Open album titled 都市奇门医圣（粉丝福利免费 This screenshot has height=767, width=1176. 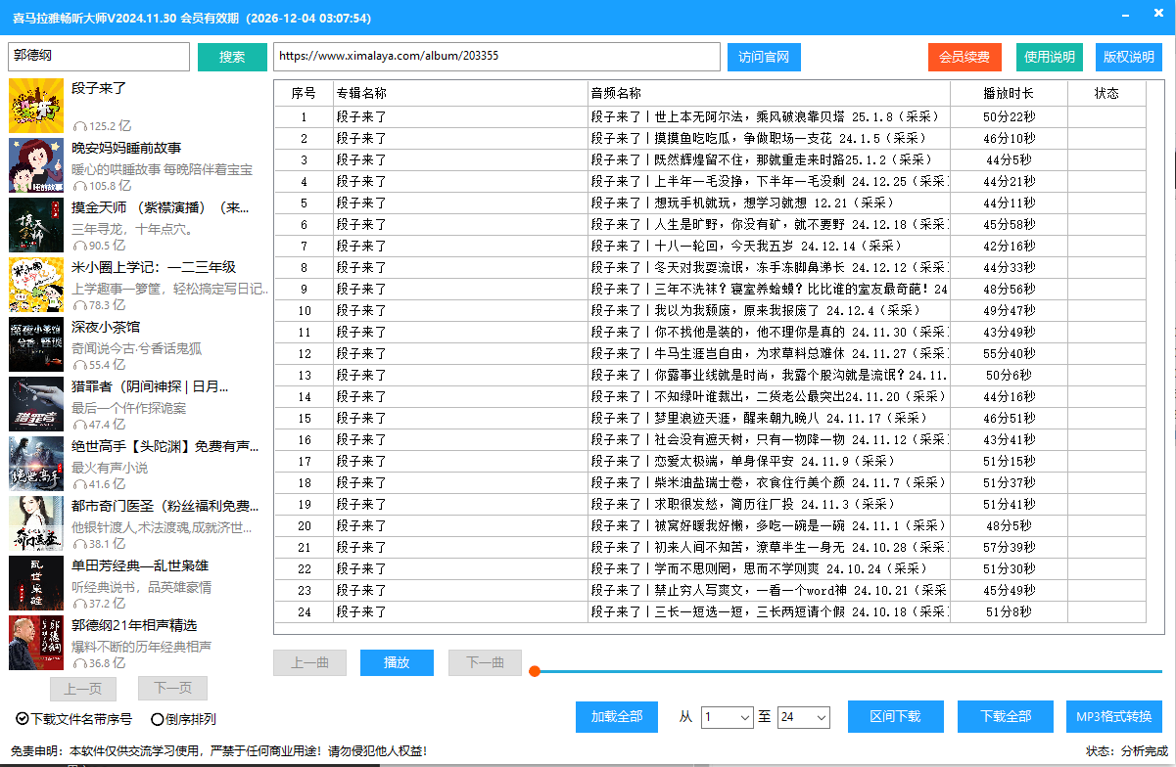(165, 506)
